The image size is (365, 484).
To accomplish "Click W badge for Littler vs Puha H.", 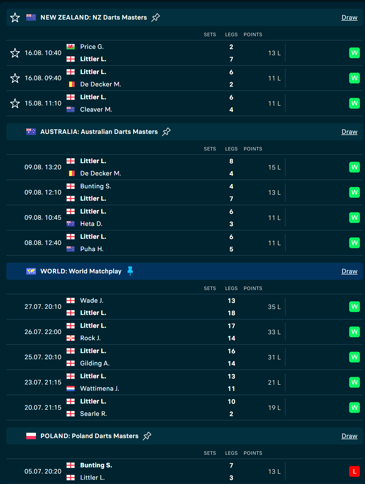I will [354, 243].
